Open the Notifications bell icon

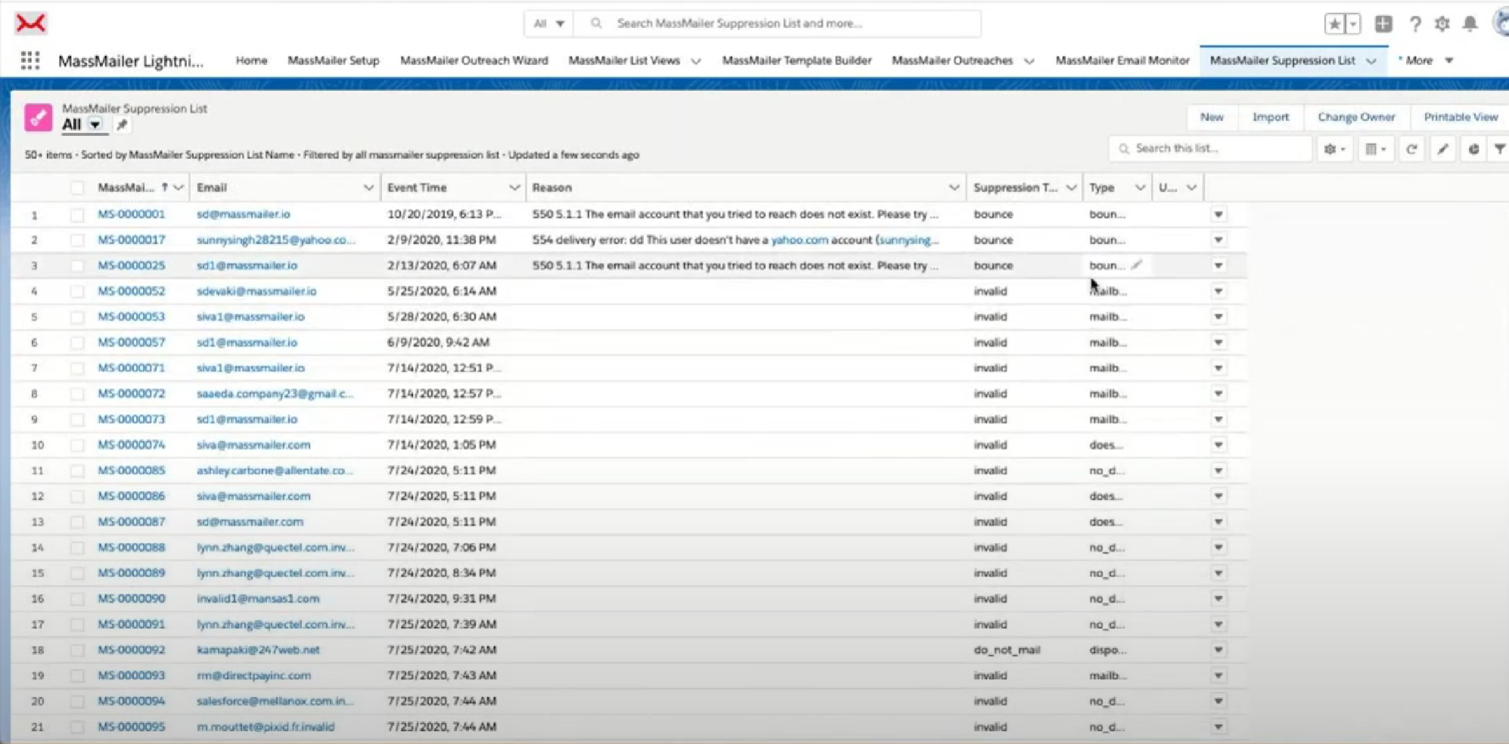click(x=1470, y=23)
